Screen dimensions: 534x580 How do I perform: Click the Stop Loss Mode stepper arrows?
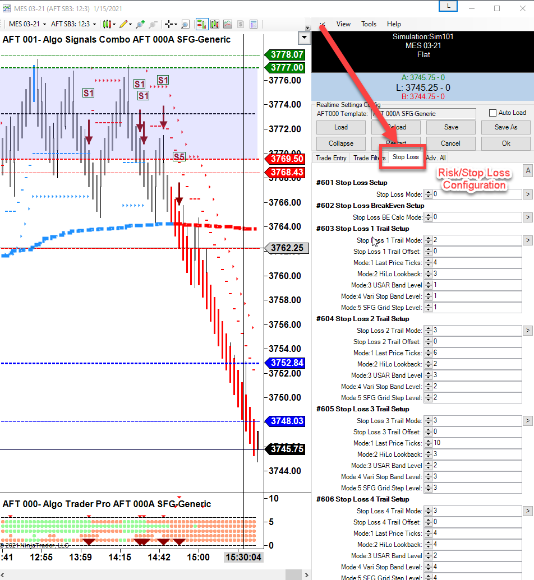coord(428,194)
